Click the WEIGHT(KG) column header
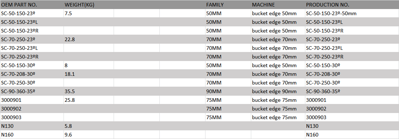Viewport: 399px width, 139px height. (89, 5)
